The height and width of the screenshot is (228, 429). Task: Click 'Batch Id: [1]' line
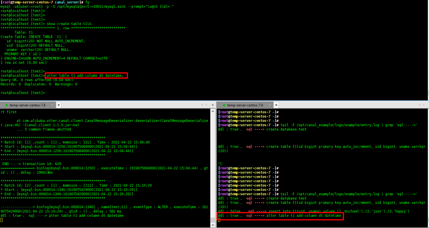coord(75,142)
